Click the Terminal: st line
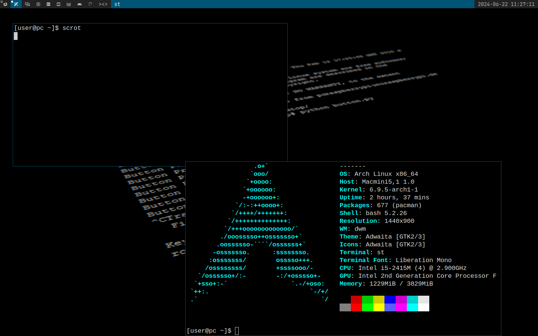This screenshot has height=336, width=538. pos(362,252)
